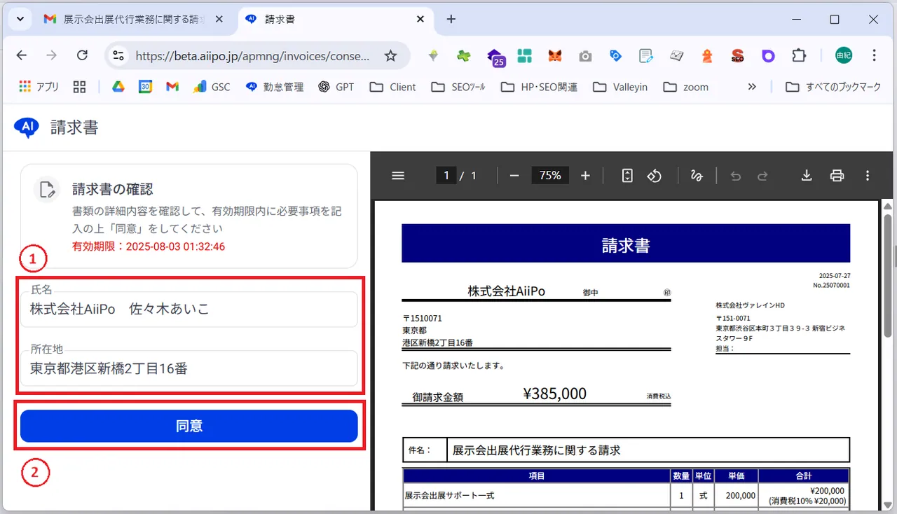The height and width of the screenshot is (514, 897).
Task: Open Chrome three-dot menu
Action: point(874,55)
